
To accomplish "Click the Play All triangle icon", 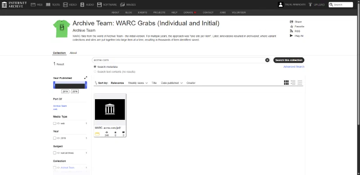I will pos(291,36).
